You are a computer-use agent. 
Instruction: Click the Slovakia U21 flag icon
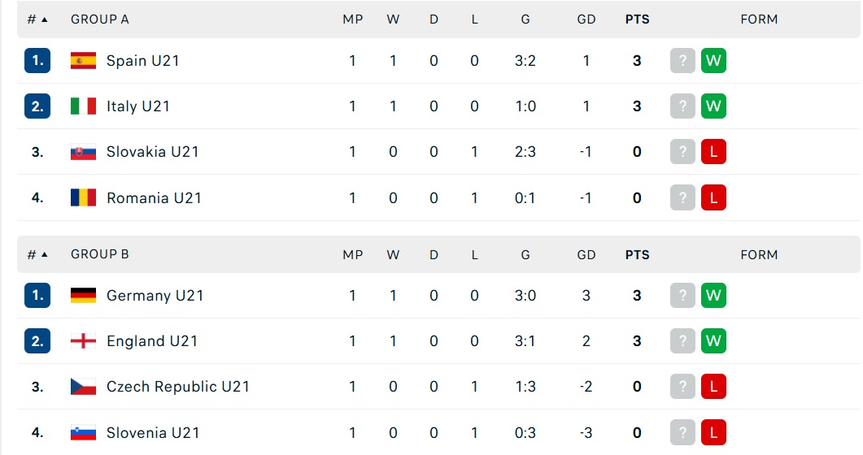[x=83, y=152]
